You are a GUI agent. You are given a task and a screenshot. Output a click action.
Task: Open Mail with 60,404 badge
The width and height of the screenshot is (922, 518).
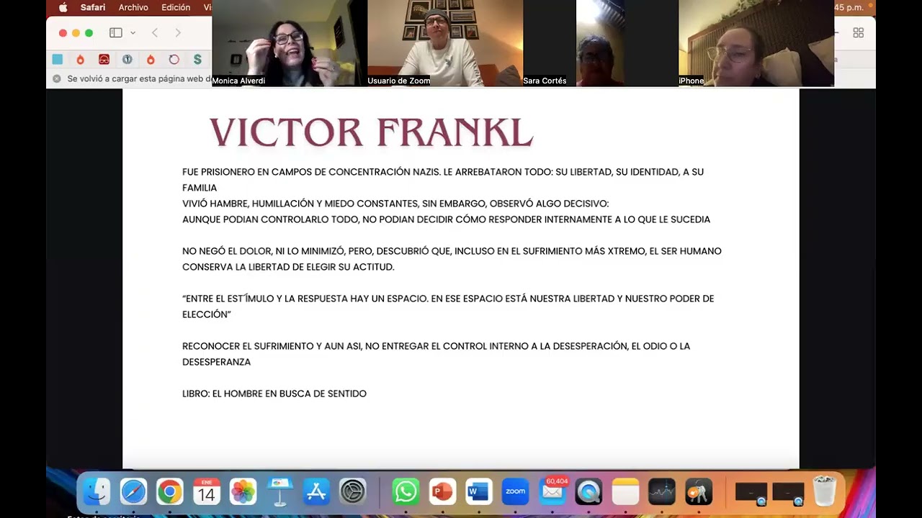point(552,492)
